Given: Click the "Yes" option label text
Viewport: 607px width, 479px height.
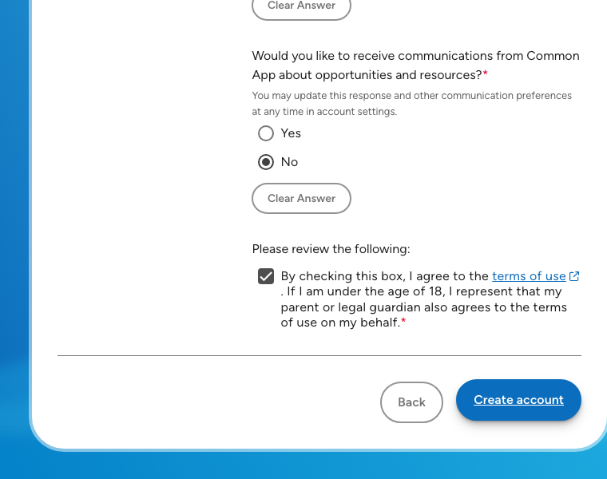Looking at the screenshot, I should pyautogui.click(x=291, y=133).
